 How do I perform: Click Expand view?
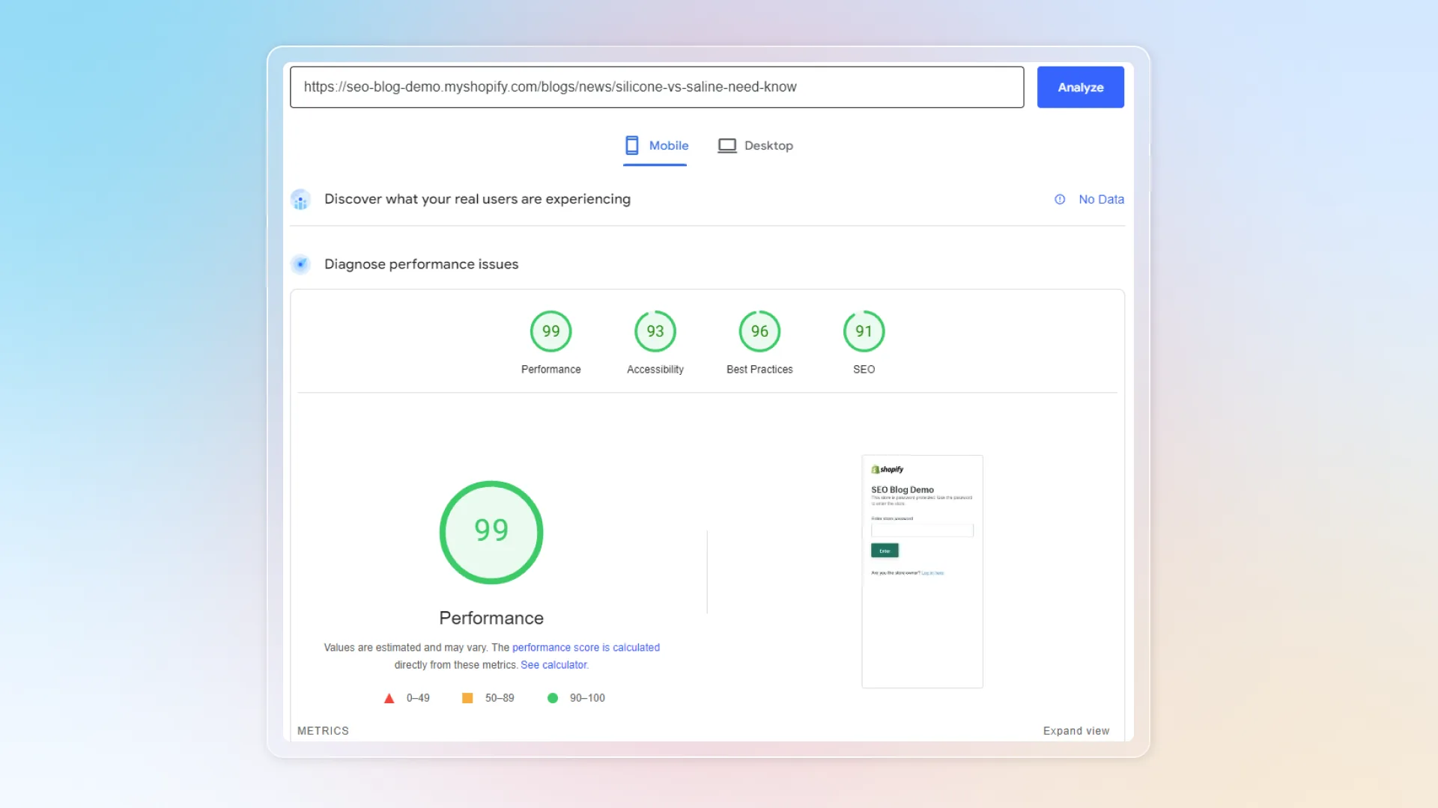click(x=1076, y=731)
